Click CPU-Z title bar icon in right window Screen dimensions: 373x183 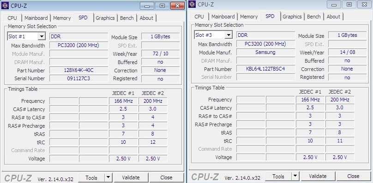pos(192,4)
